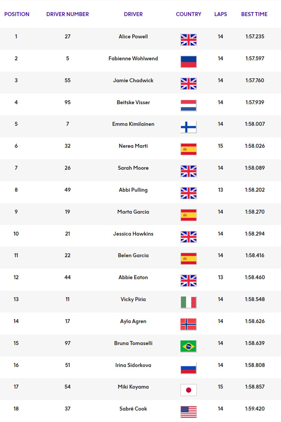Open driver name Jamie Chadwick
Viewport: 281px width, 422px height.
click(133, 80)
